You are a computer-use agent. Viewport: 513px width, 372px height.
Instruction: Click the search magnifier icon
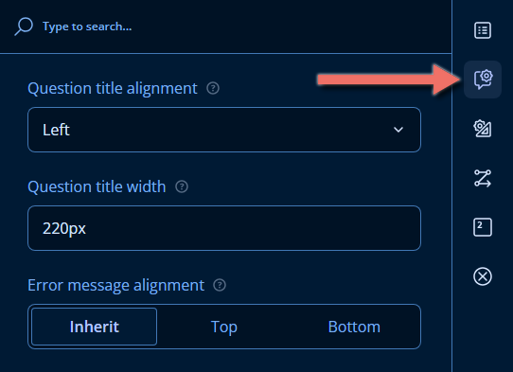pos(24,27)
